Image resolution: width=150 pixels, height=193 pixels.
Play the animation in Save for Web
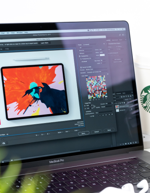click(x=106, y=115)
